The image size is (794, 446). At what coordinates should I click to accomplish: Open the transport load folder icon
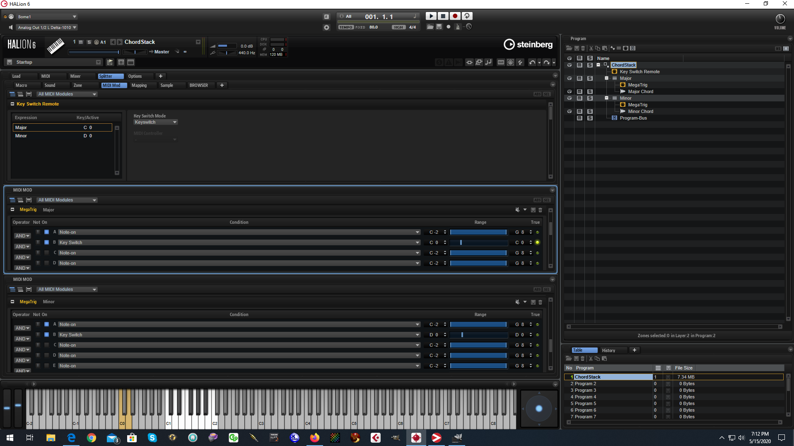coord(430,27)
